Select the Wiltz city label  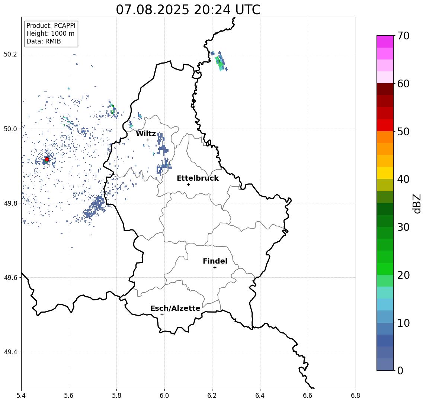146,133
